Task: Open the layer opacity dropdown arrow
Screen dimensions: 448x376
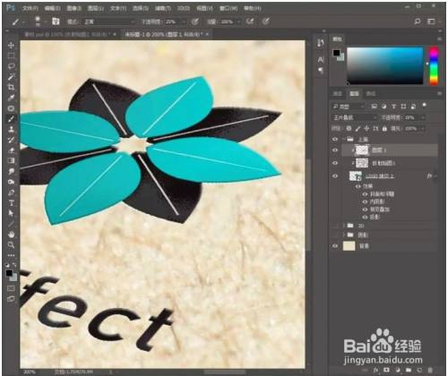Action: pos(423,117)
